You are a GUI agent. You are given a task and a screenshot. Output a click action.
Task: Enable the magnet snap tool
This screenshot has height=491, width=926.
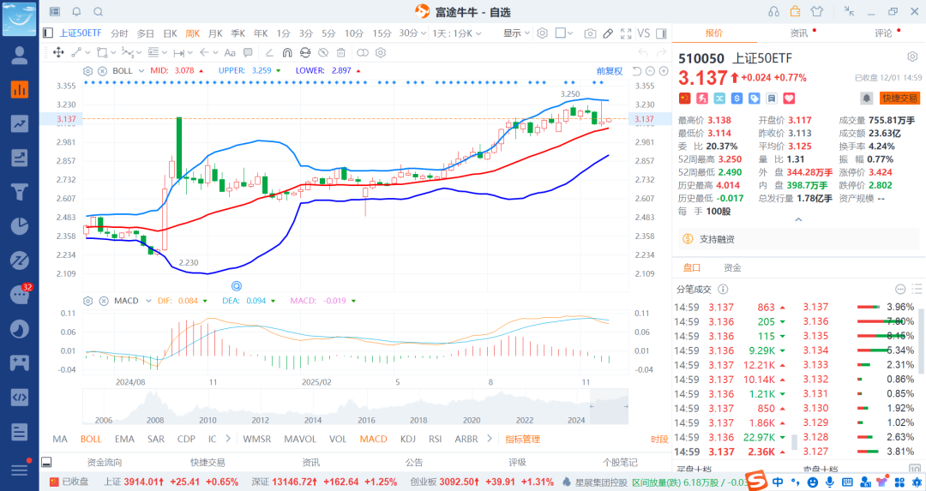coord(287,52)
